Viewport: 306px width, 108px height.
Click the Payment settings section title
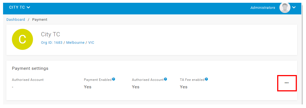tap(30, 68)
